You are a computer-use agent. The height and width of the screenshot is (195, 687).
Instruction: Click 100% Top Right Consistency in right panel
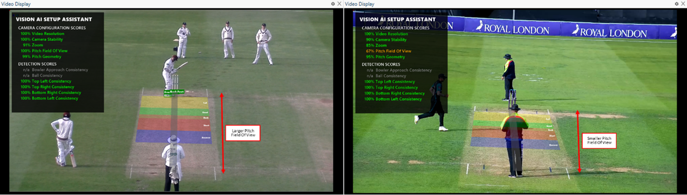[391, 87]
